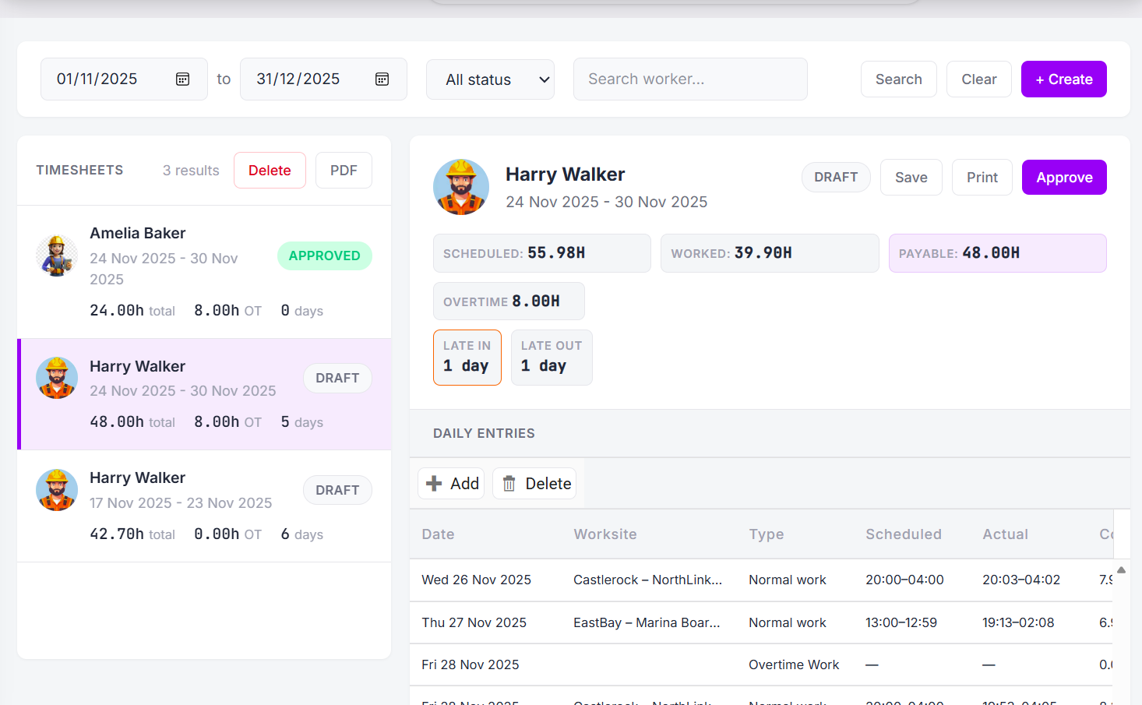Click Harry Walker's avatar in the detail header
Viewport: 1142px width, 705px height.
(x=461, y=187)
